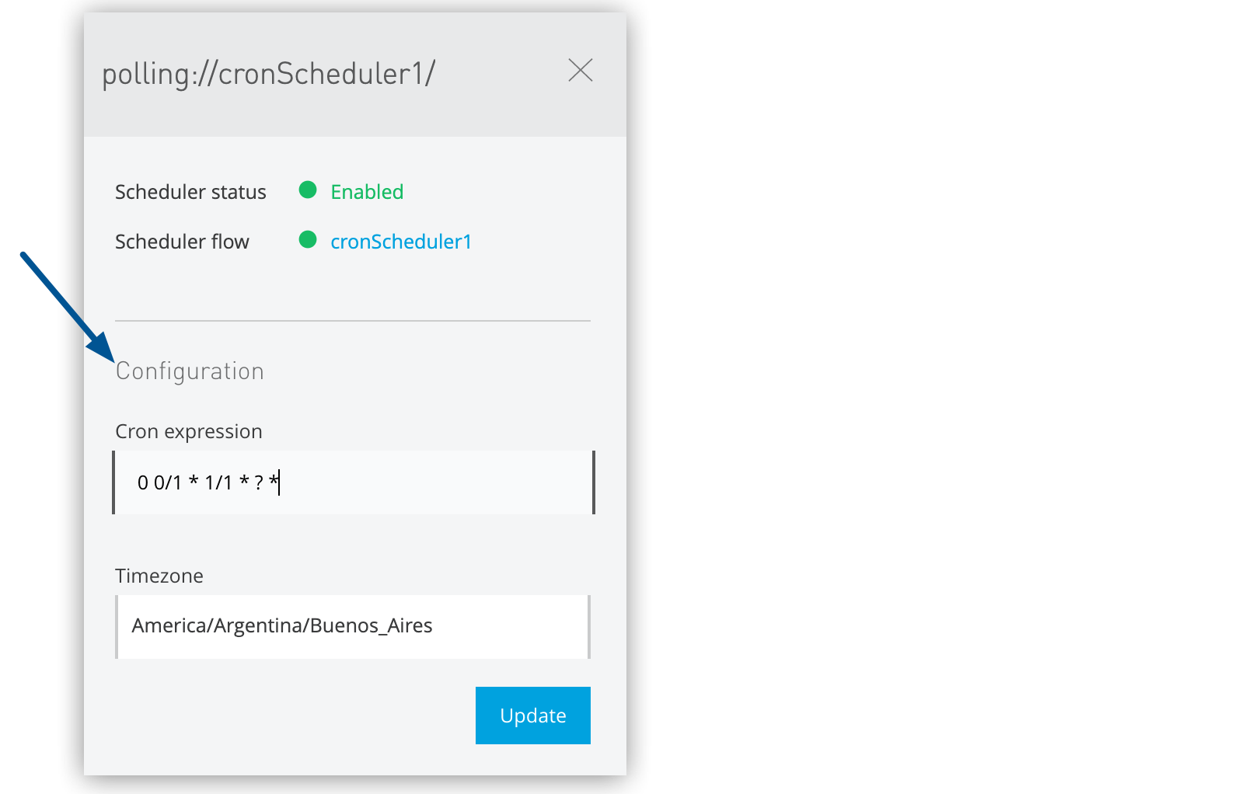
Task: Click the divider line above Configuration
Action: (x=352, y=319)
